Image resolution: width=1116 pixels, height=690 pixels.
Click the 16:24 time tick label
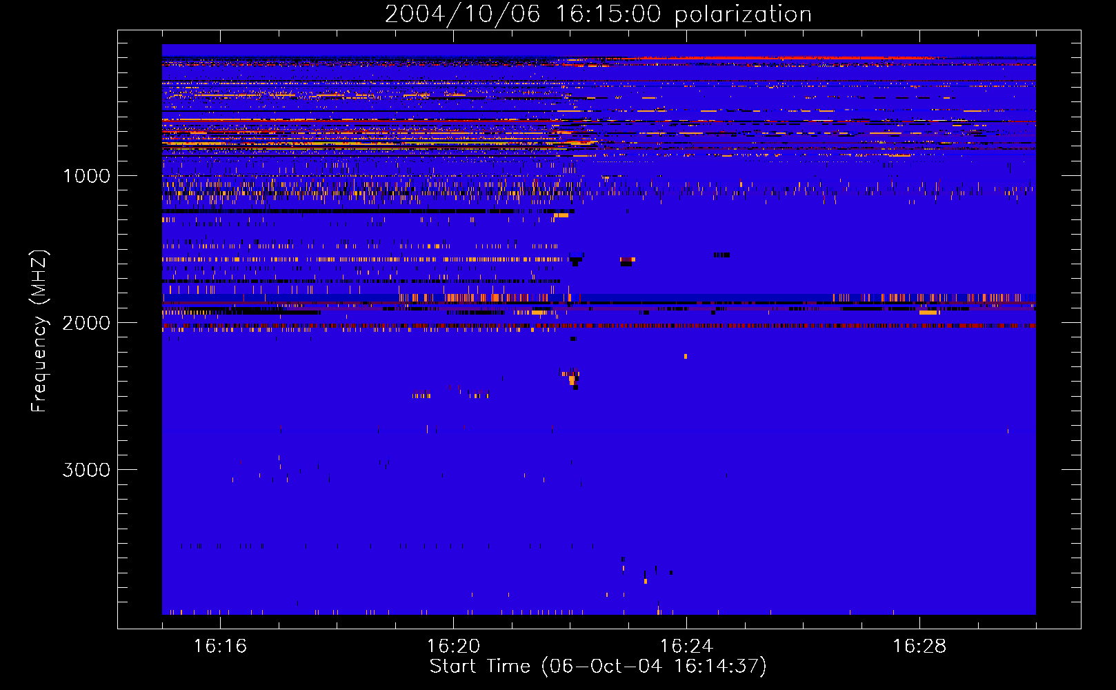tap(686, 646)
